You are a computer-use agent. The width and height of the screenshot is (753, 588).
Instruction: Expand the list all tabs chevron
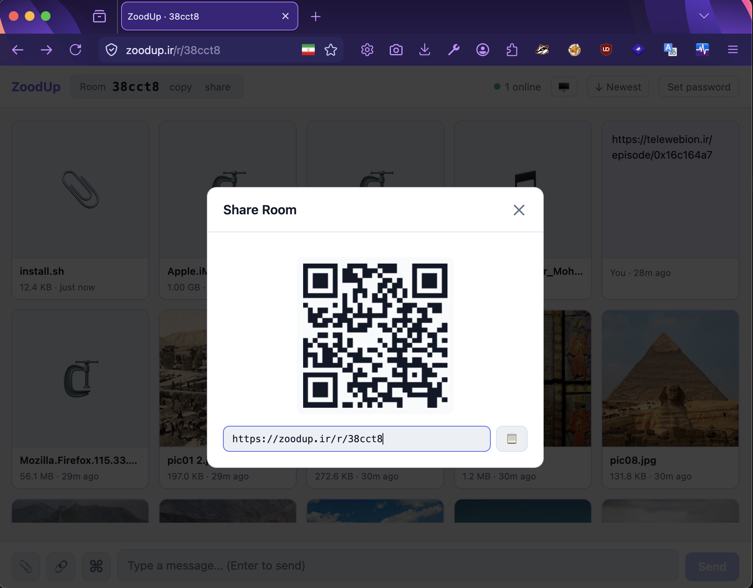(704, 16)
